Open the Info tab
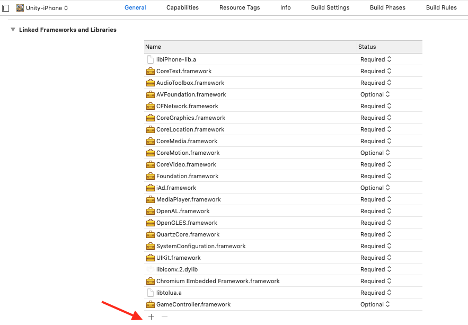Screen dimensions: 468x325 coord(285,8)
